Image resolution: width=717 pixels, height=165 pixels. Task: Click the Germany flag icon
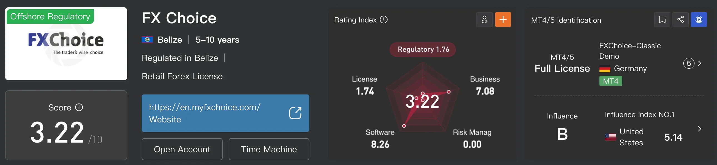tap(605, 68)
